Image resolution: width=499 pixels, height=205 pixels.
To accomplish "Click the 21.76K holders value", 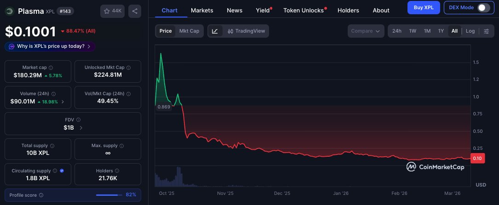I will click(108, 178).
